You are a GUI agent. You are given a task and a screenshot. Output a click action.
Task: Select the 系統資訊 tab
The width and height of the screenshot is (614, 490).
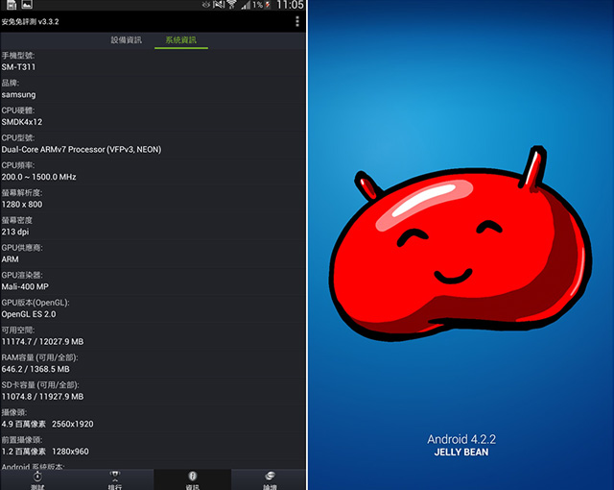pyautogui.click(x=181, y=40)
